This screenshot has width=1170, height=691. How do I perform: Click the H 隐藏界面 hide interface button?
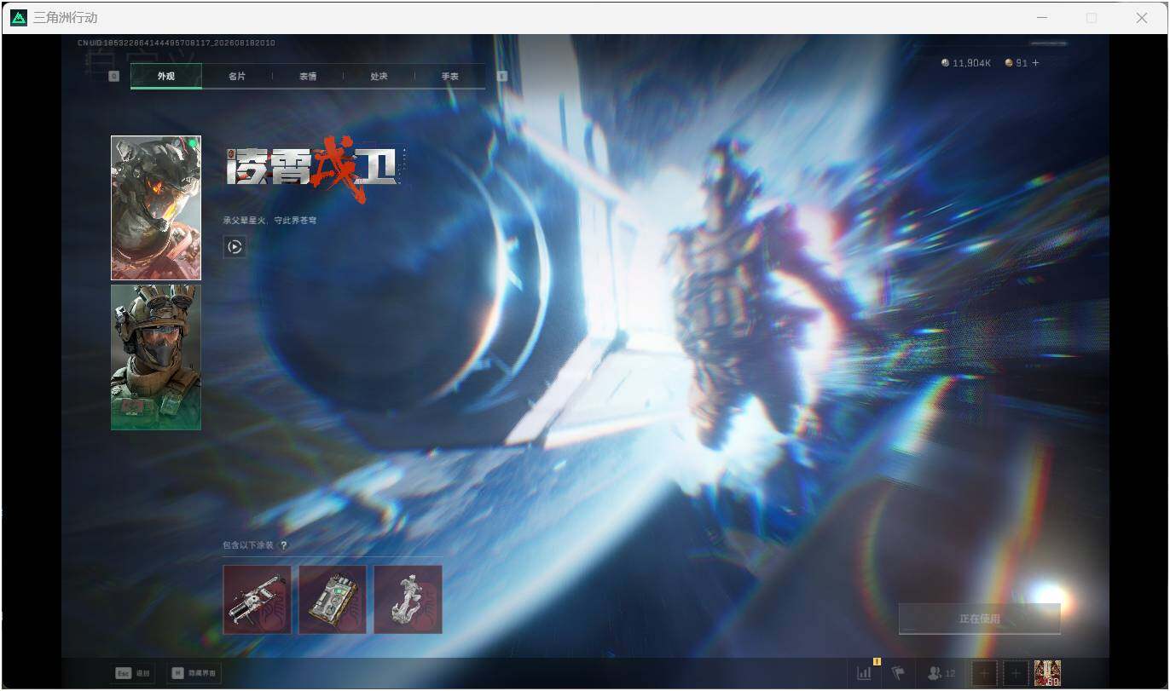[194, 673]
